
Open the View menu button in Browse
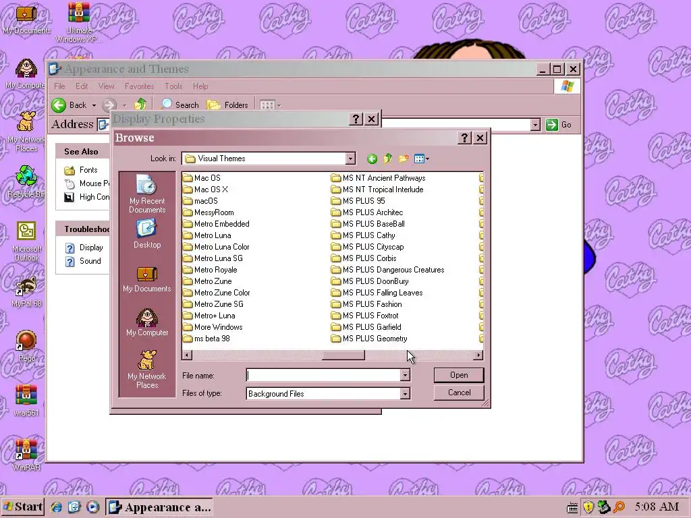[421, 159]
